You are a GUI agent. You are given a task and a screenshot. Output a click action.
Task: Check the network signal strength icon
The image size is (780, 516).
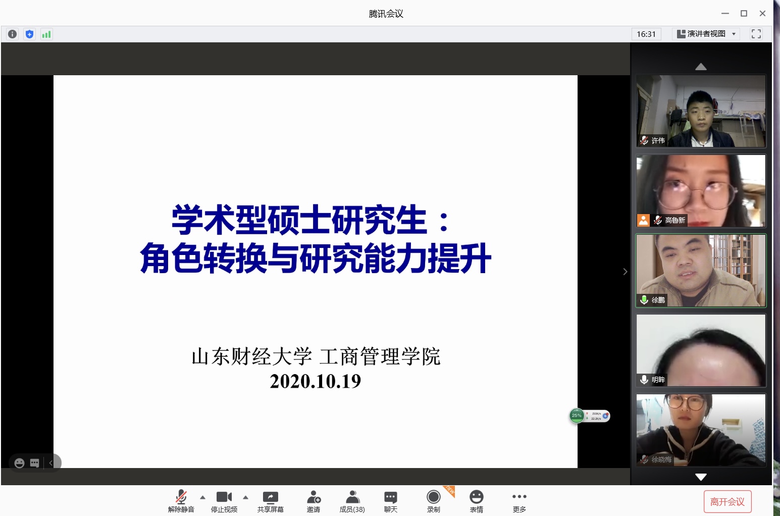click(x=46, y=34)
